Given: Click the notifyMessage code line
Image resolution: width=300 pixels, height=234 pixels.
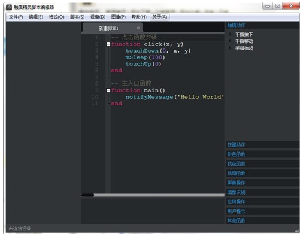Looking at the screenshot, I should pyautogui.click(x=175, y=97).
